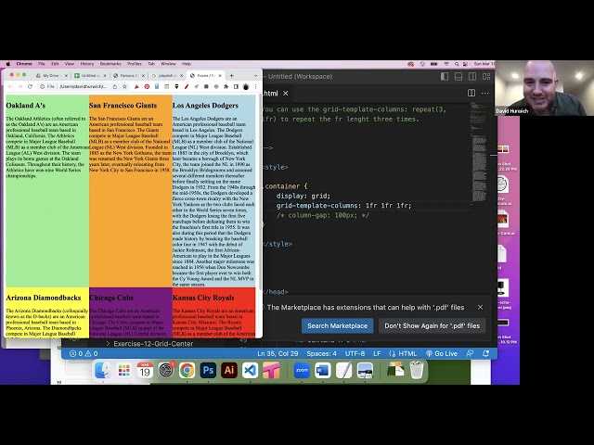
Task: Click the Pinterest extension icon
Action: point(147,86)
